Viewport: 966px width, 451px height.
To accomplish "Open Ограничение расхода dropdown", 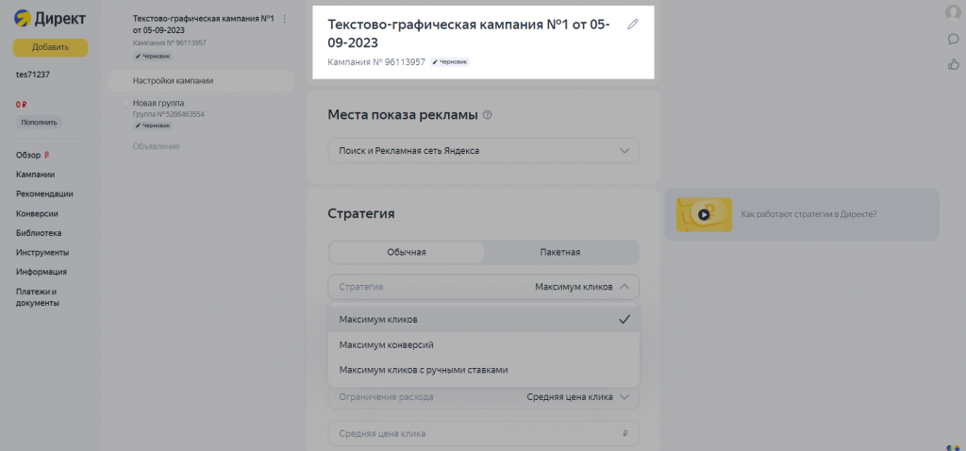I will pos(484,397).
